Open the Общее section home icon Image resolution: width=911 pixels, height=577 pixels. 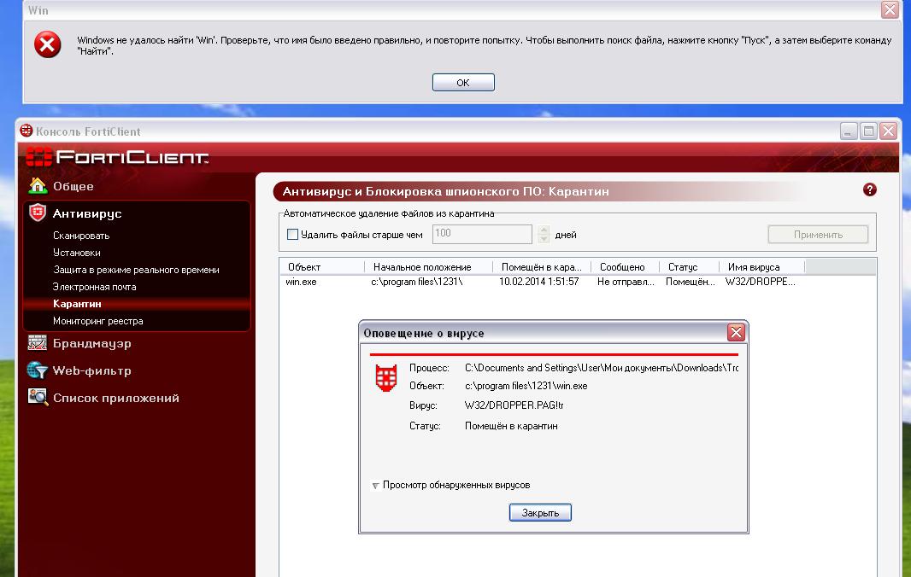[x=38, y=186]
